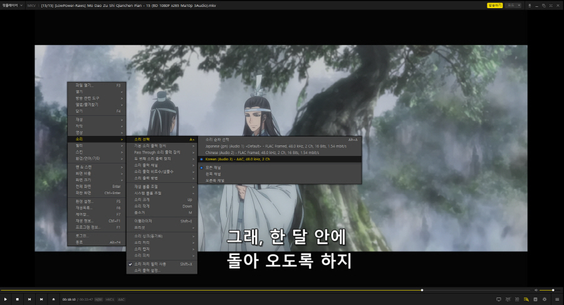
Task: Skip to the previous file
Action: click(29, 299)
